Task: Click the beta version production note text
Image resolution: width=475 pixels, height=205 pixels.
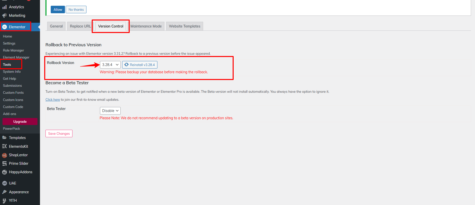Action: 166,118
